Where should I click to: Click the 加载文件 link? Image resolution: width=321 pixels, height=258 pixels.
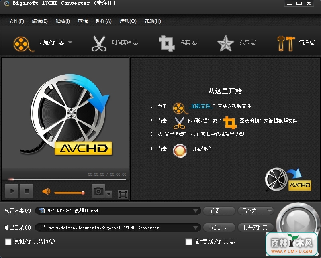(200, 106)
